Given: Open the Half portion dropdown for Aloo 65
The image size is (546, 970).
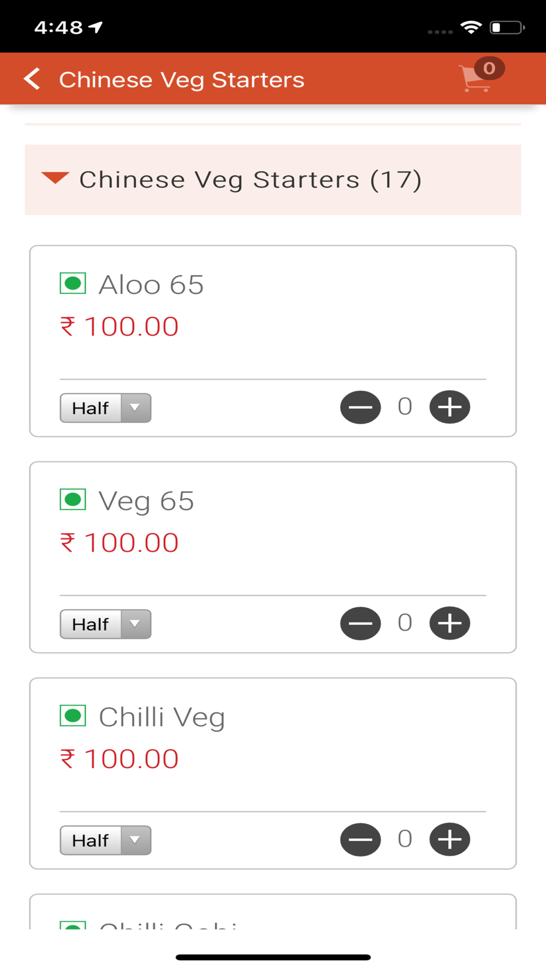Looking at the screenshot, I should tap(105, 408).
